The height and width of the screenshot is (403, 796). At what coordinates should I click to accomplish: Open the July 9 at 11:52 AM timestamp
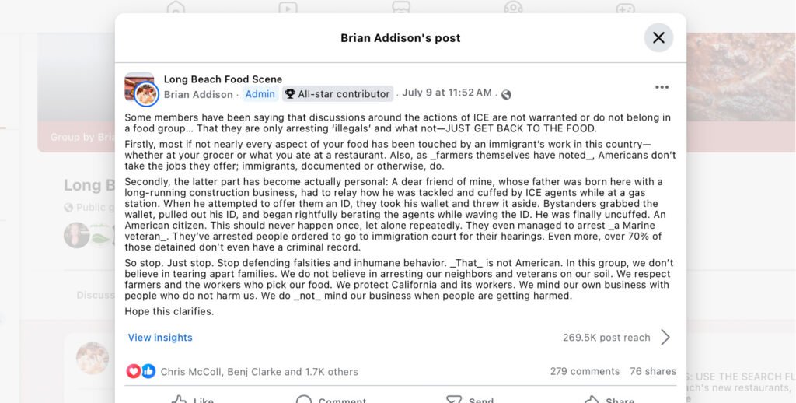(447, 93)
